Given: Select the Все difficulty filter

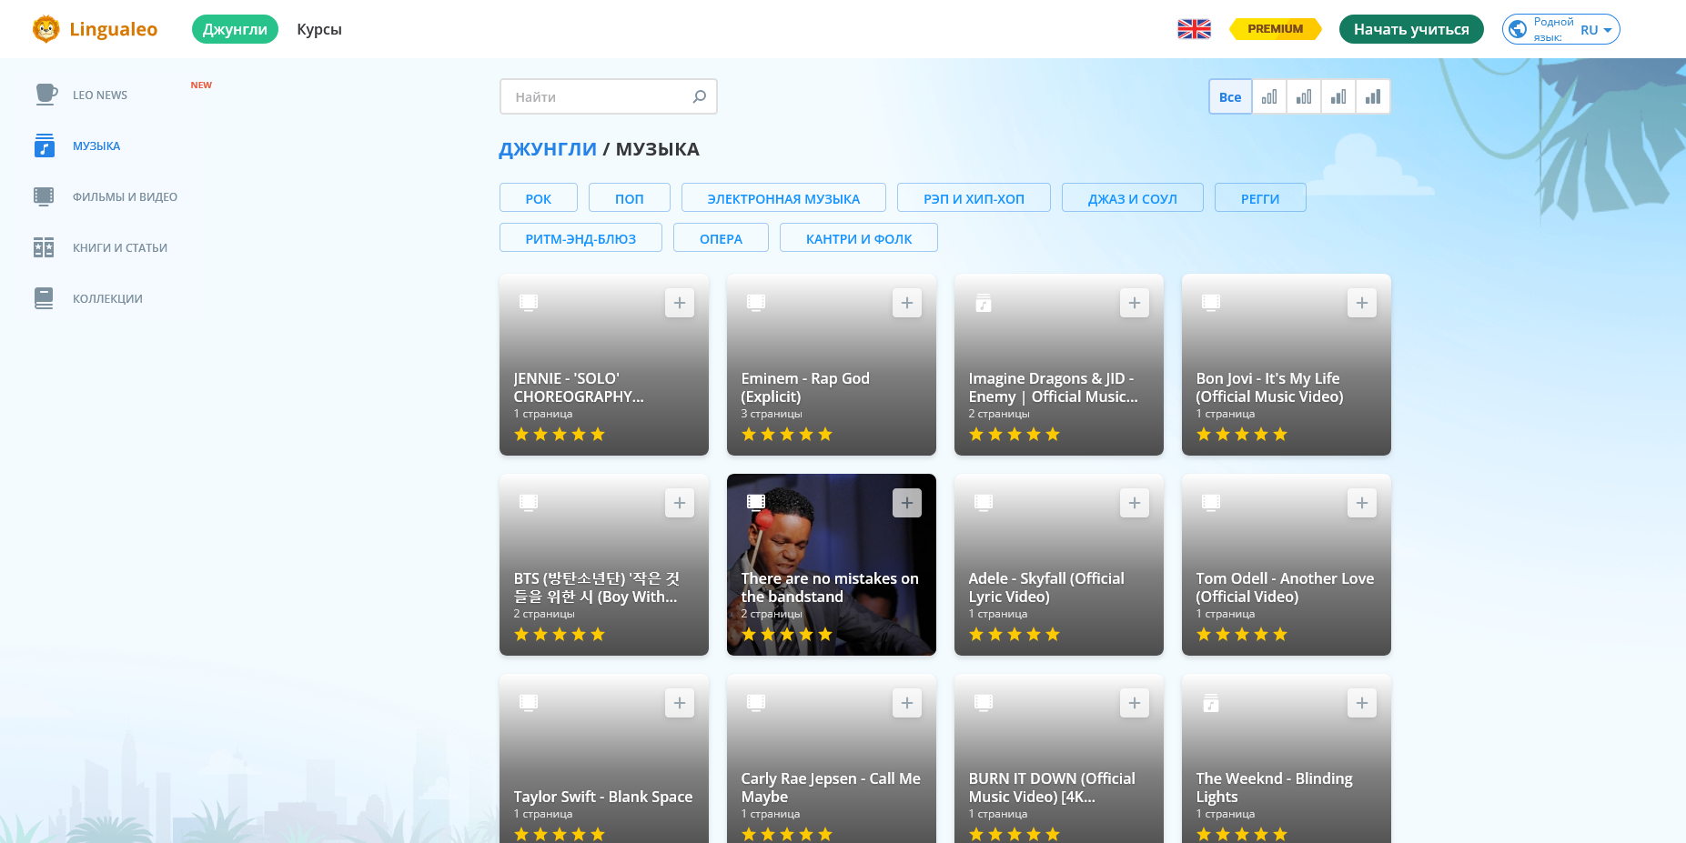Looking at the screenshot, I should pos(1230,96).
